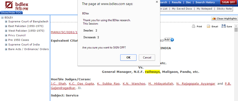Open the Sticky Note menu item
The image size is (238, 101).
224,9
